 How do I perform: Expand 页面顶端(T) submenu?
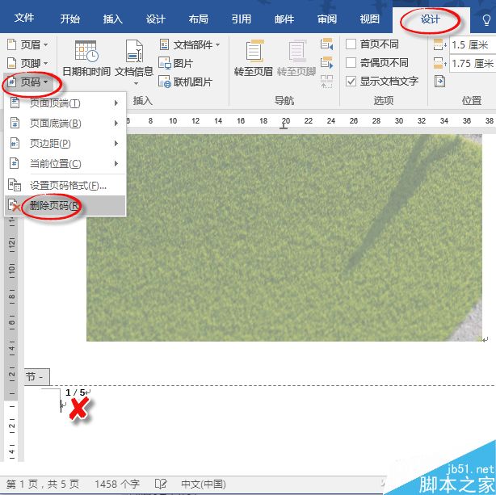click(65, 103)
